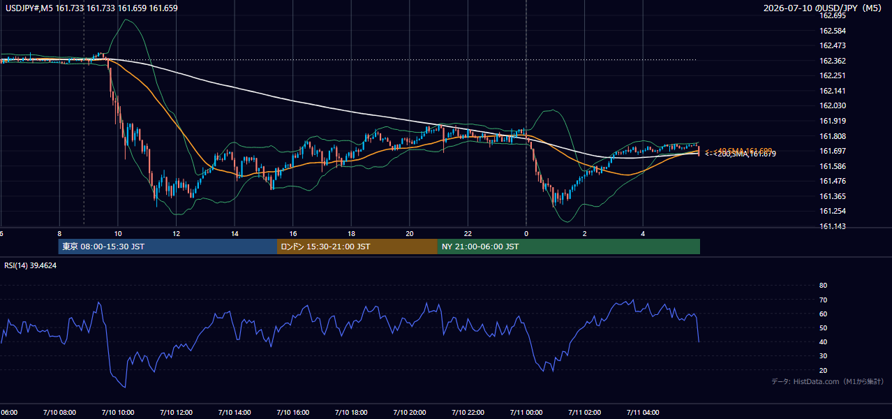Click the 7/11 02:00 time label

coord(585,413)
